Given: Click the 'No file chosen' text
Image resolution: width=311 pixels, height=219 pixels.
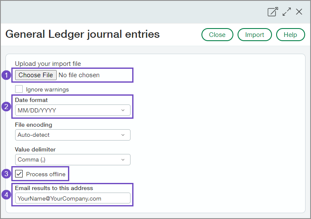Looking at the screenshot, I should click(79, 75).
